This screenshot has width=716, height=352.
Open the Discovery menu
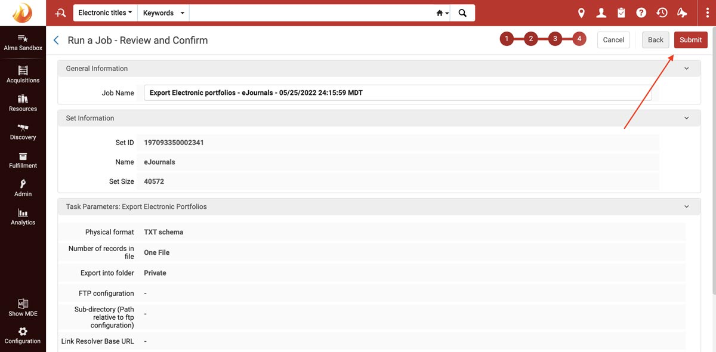pos(23,132)
